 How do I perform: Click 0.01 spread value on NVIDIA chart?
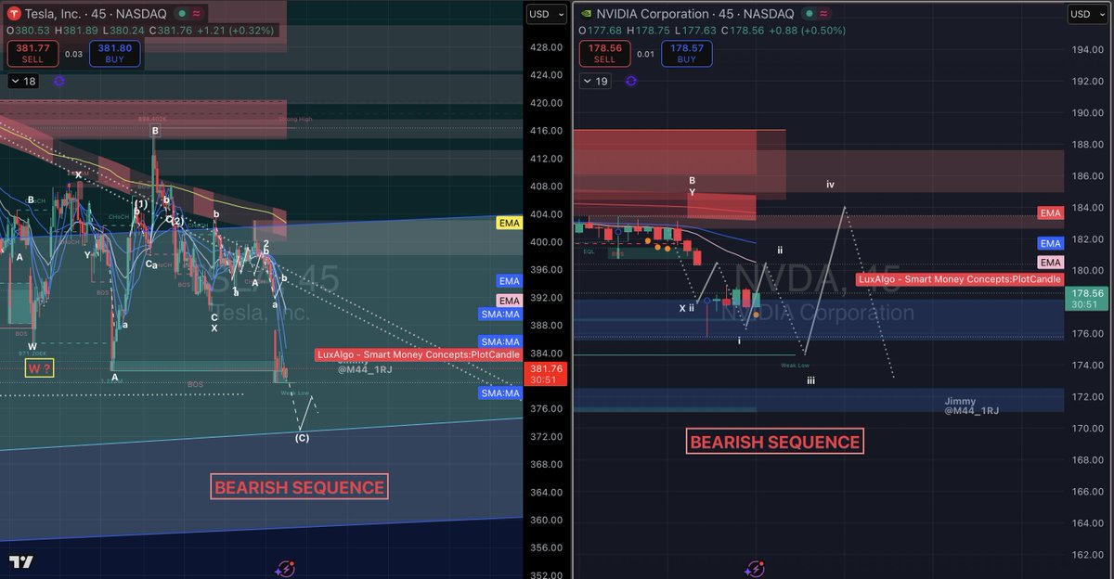[x=646, y=55]
